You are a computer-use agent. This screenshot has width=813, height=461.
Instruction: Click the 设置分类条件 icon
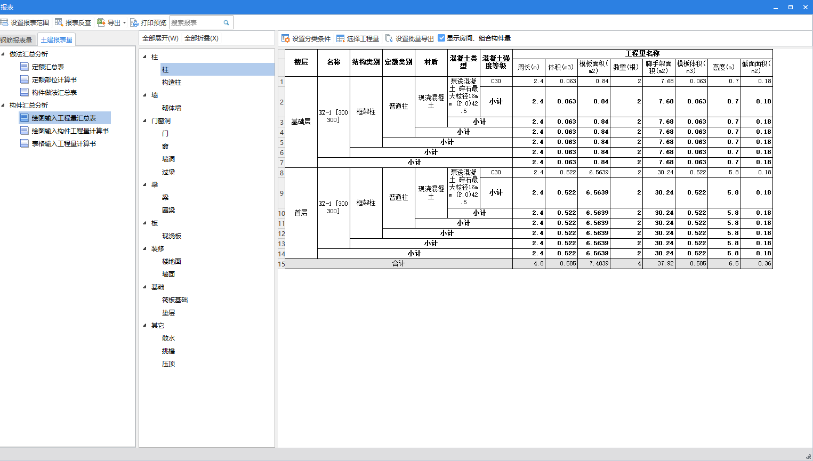click(x=285, y=38)
